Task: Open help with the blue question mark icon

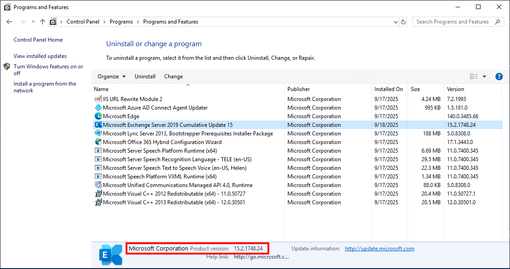Action: click(499, 77)
